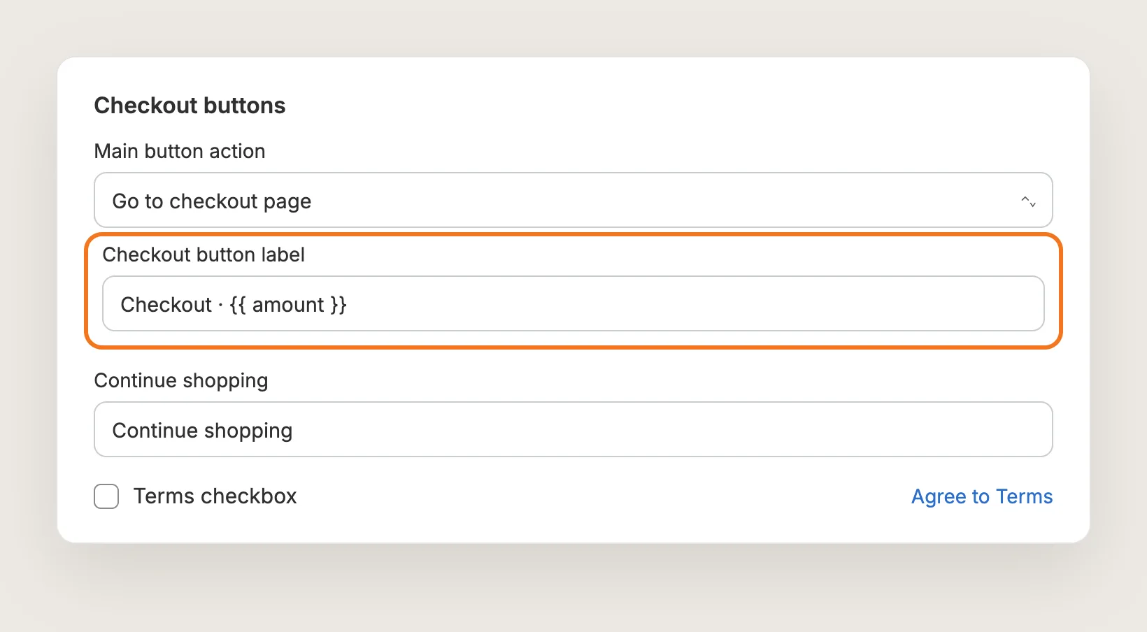
Task: Click the up-down chevron in the action select
Action: pos(1028,201)
